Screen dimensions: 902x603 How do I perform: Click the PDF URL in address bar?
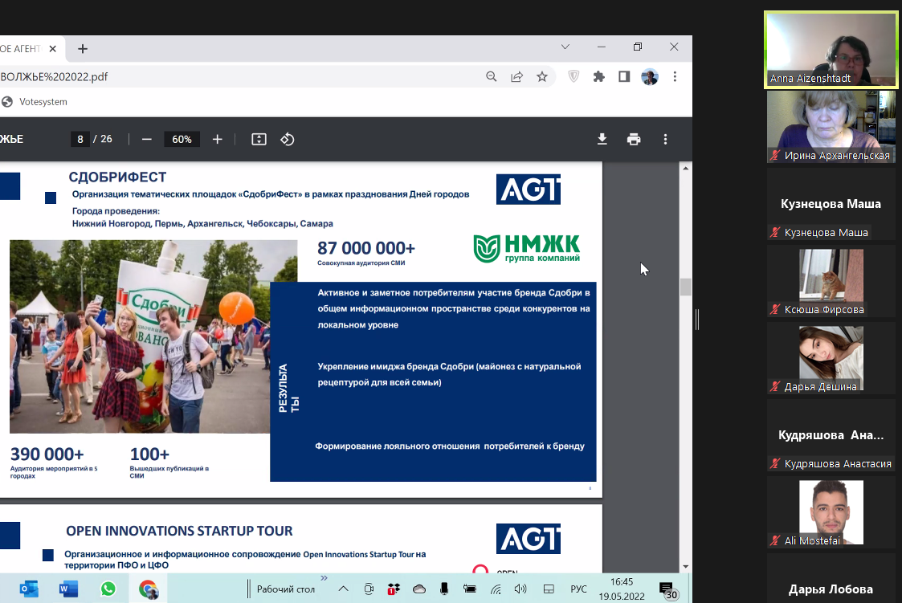coord(54,76)
